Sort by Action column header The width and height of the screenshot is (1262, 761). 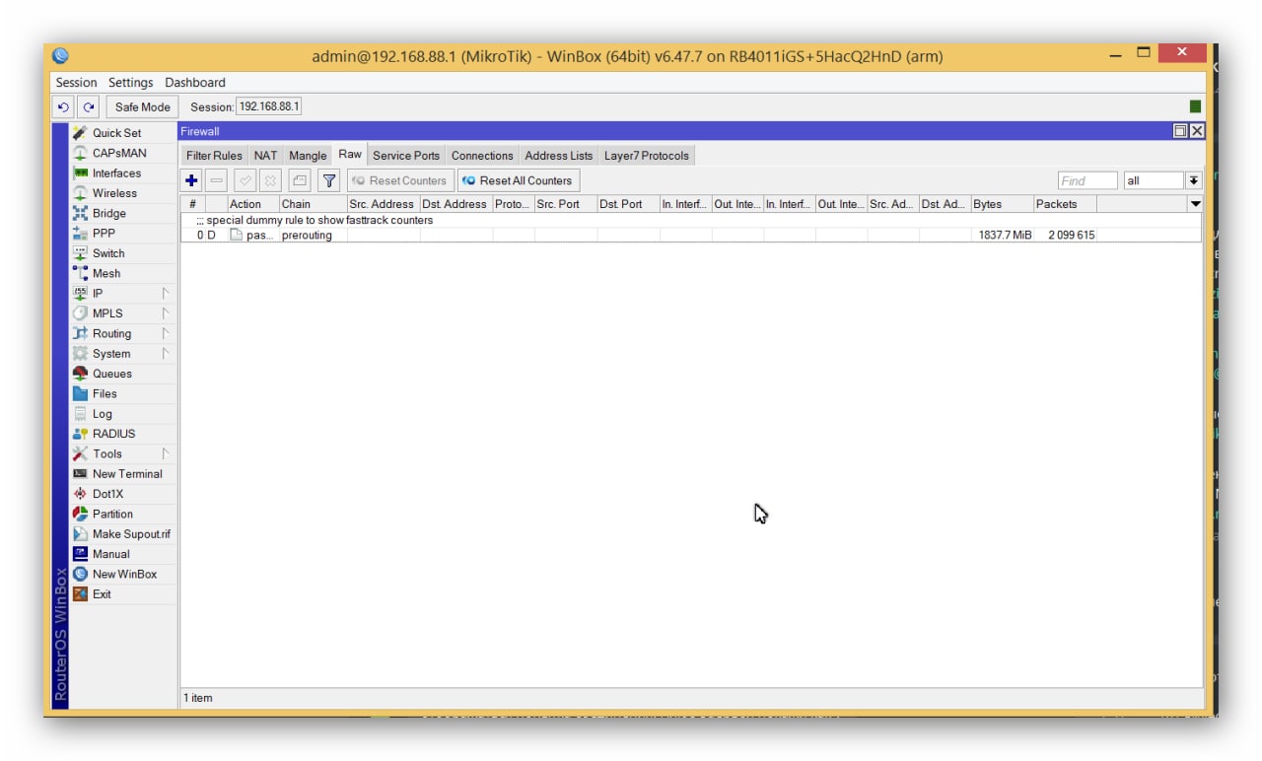(253, 204)
